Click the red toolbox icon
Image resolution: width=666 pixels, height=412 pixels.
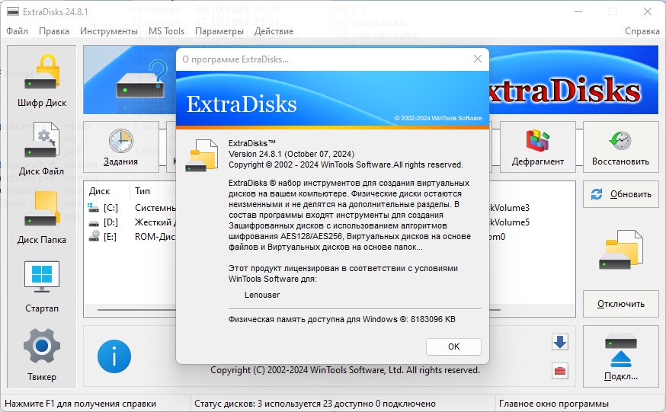(x=560, y=370)
